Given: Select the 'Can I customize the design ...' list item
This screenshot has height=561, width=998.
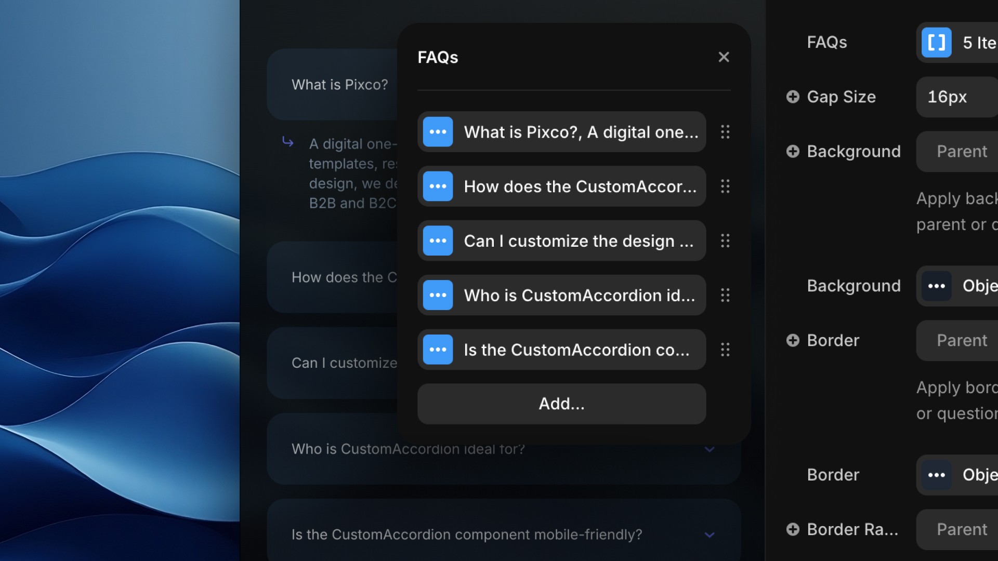Looking at the screenshot, I should pos(561,241).
